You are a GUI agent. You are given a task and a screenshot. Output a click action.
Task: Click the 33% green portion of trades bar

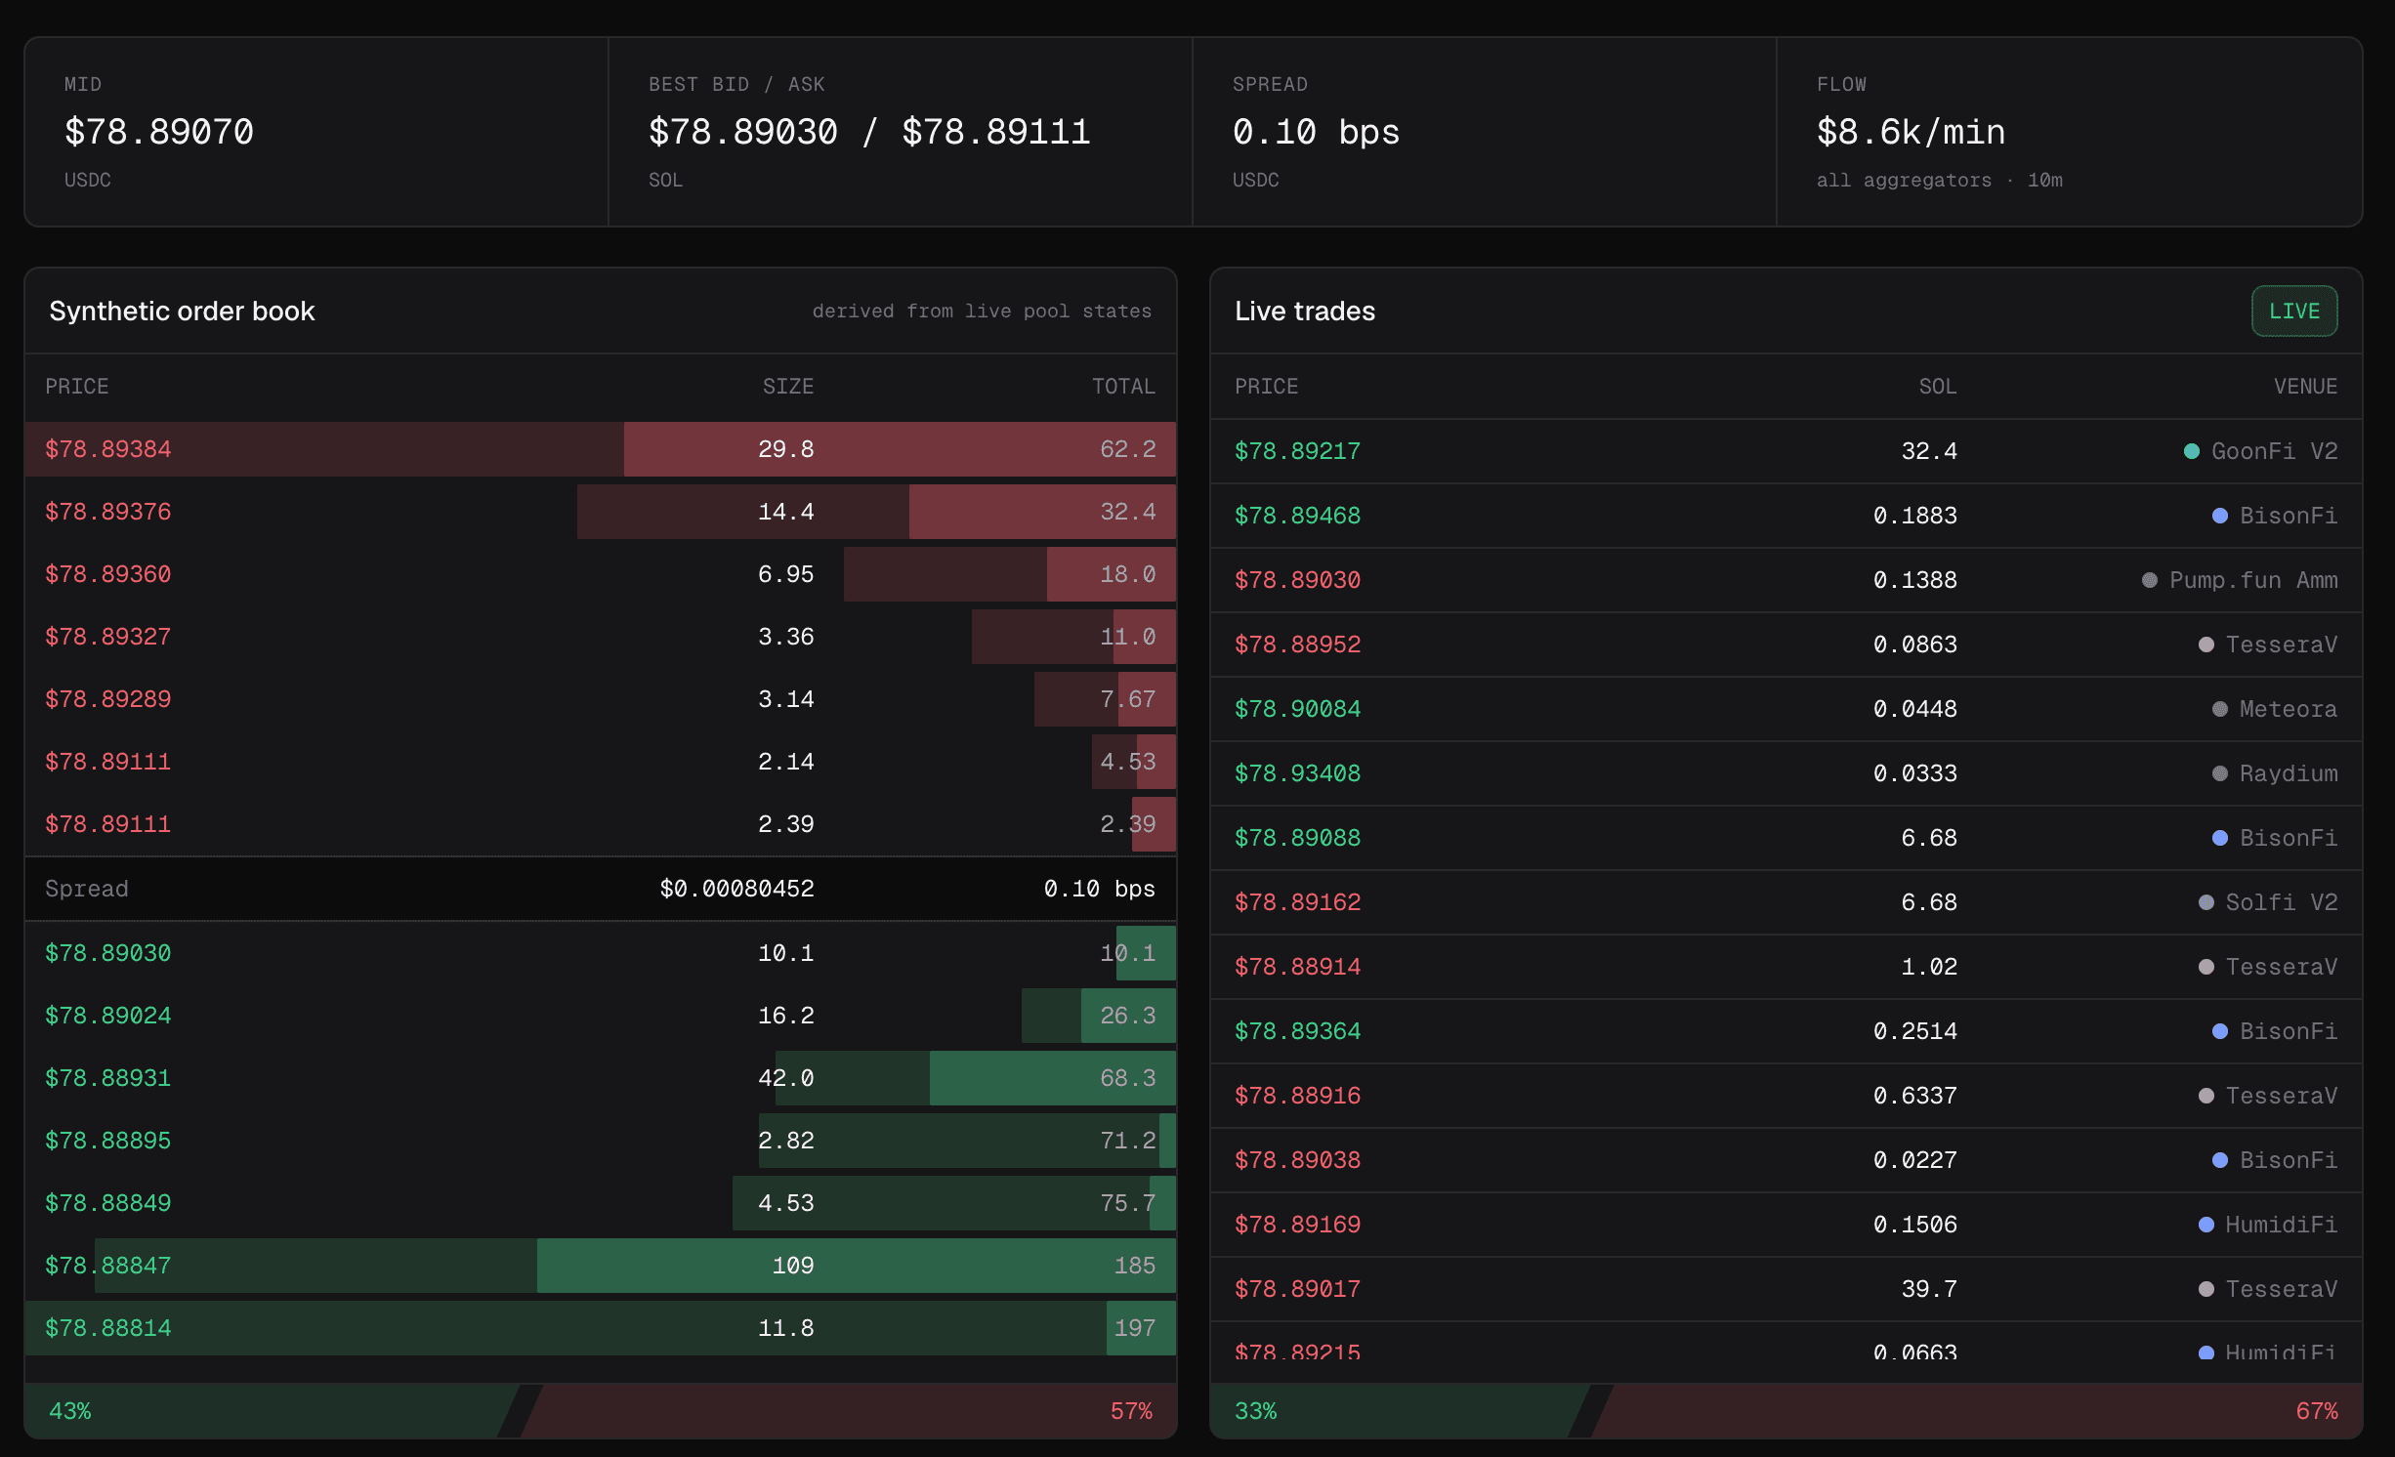tap(1401, 1411)
